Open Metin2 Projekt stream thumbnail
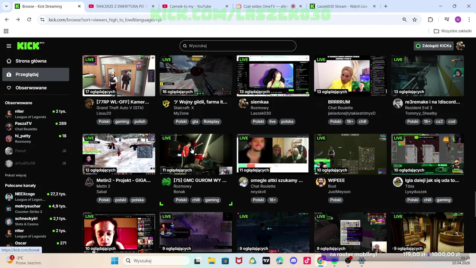 point(119,154)
